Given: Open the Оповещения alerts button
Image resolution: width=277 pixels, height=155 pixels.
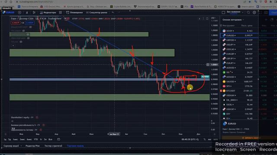Looking at the screenshot, I should click(74, 12).
